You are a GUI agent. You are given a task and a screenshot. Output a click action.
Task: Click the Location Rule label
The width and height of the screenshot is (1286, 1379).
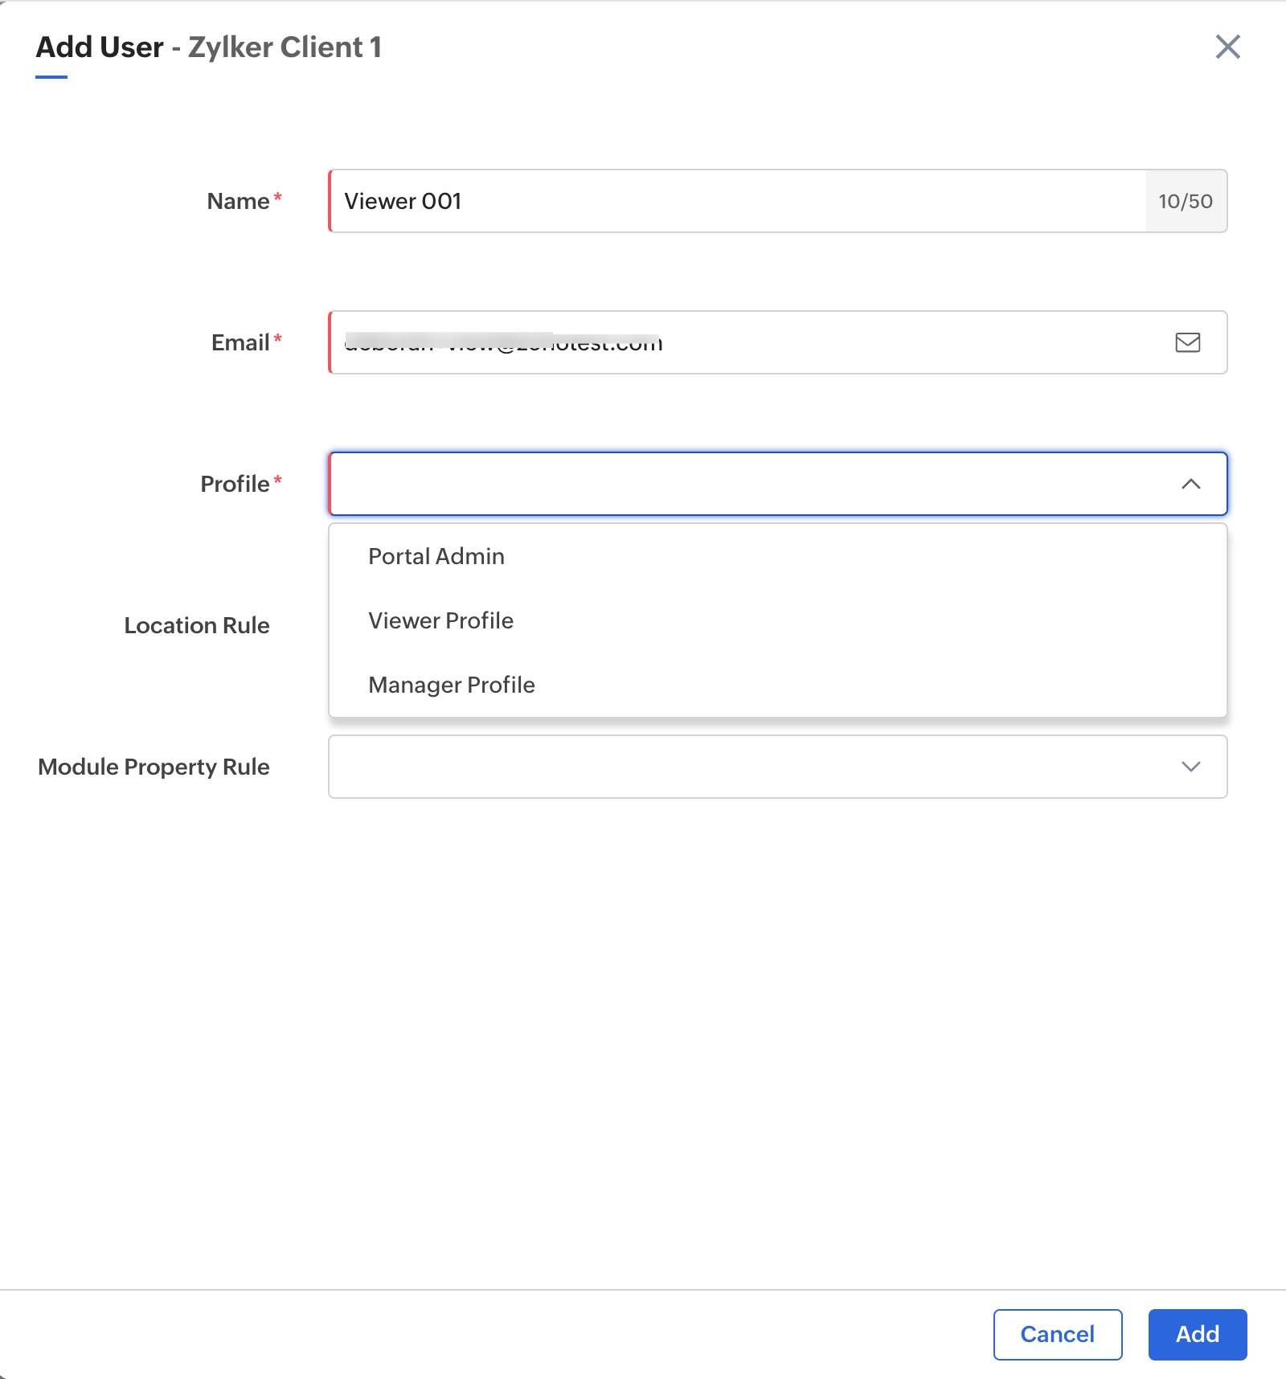tap(196, 625)
